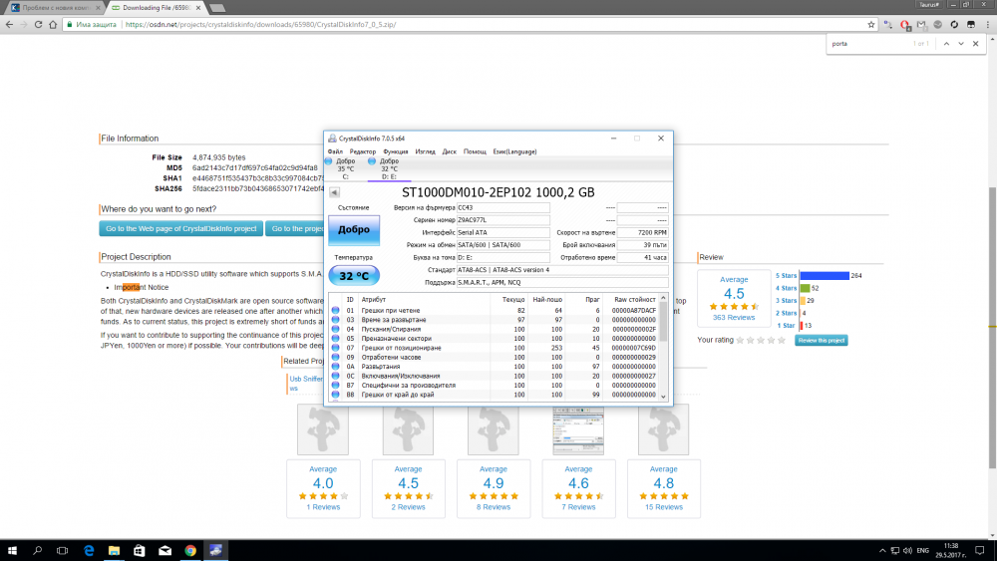Open Chrome three-dot menu
Viewport: 997px width, 561px height.
tap(987, 25)
